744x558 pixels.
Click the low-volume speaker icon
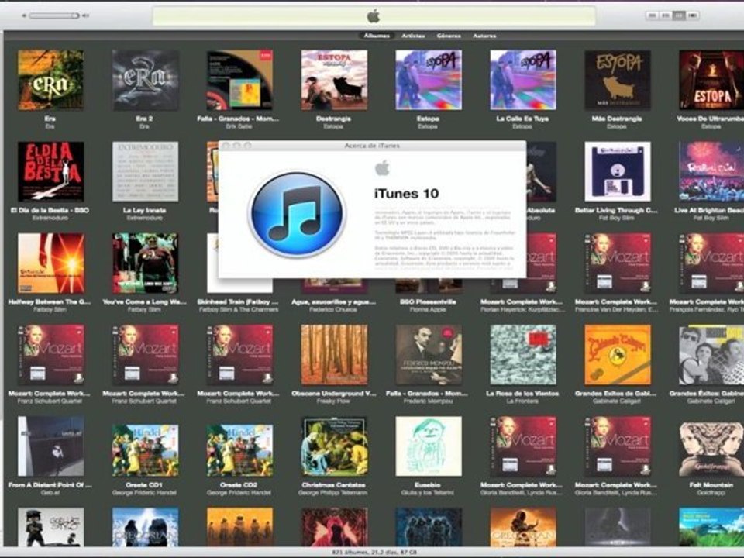coord(24,15)
